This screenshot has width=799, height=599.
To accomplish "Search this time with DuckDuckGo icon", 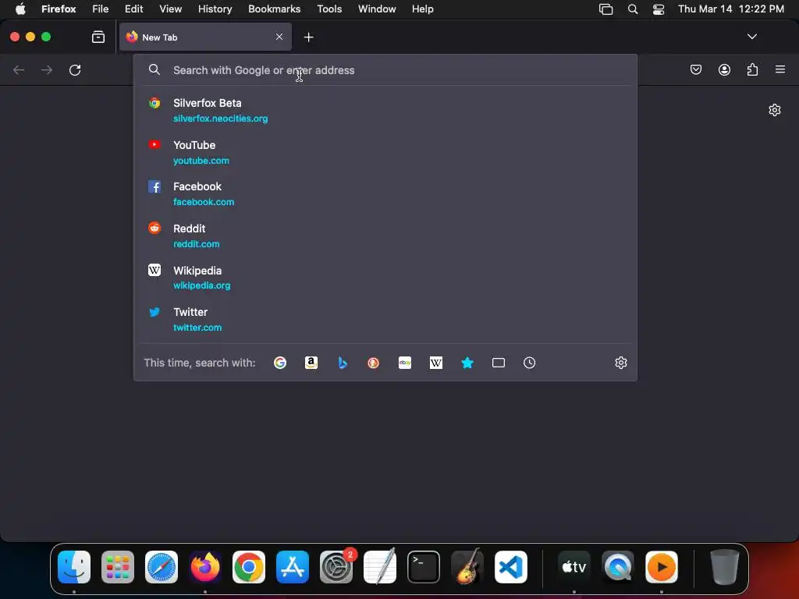I will (374, 363).
